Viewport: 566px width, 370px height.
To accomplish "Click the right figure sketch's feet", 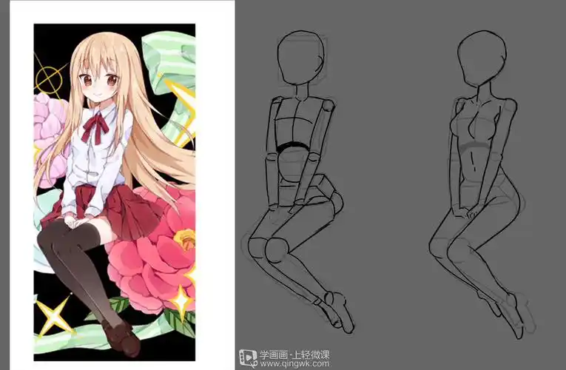I will 518,311.
